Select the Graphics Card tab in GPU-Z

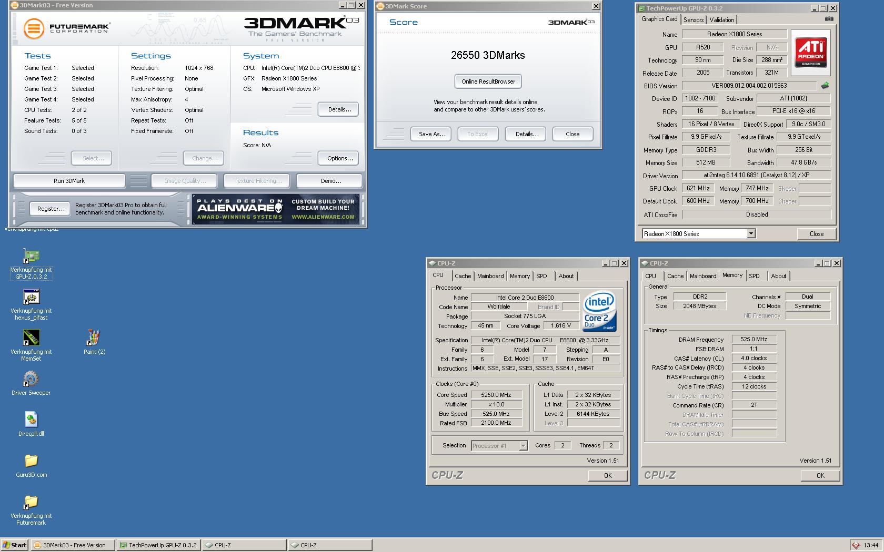point(659,19)
